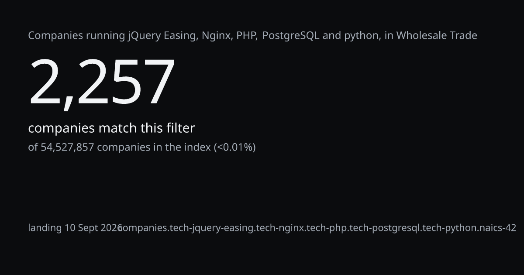524x275 pixels.
Task: Click 'PHP,' in the filter heading
Action: click(x=247, y=35)
